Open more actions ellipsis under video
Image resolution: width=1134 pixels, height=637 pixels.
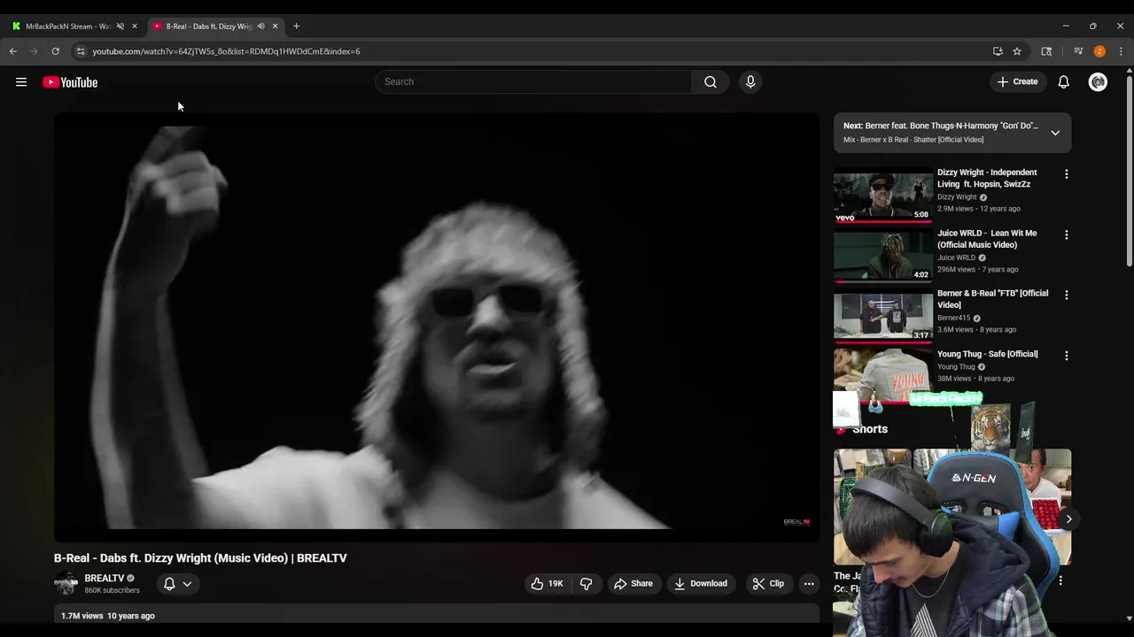809,584
